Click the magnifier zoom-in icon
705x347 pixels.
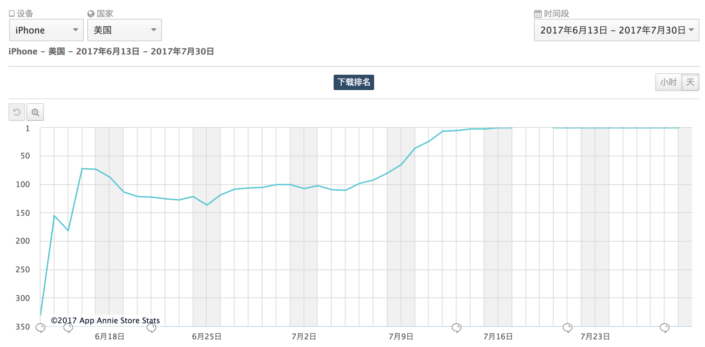click(35, 112)
